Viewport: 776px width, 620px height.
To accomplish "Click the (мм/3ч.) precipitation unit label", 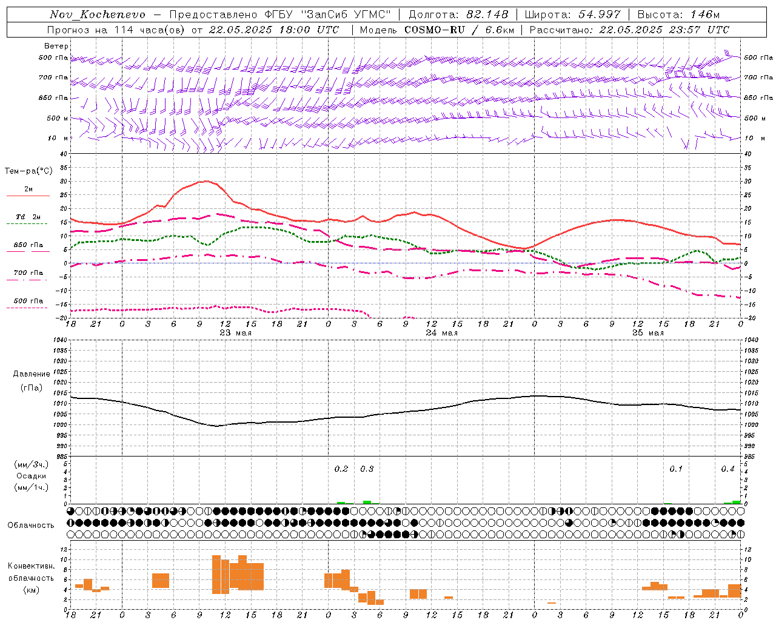I will point(32,465).
